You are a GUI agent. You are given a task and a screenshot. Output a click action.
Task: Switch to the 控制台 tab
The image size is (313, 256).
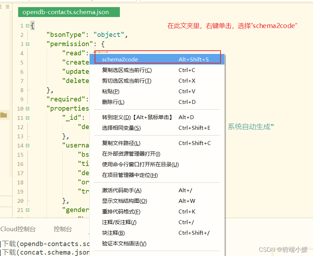click(63, 229)
